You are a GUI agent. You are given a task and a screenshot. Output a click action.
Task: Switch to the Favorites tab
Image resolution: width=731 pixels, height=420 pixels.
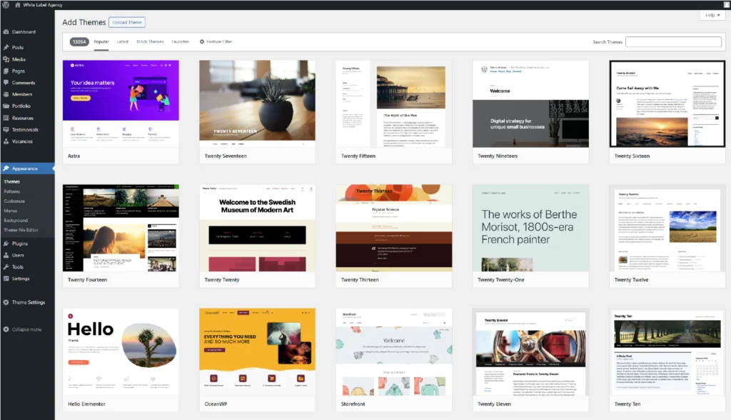coord(181,41)
